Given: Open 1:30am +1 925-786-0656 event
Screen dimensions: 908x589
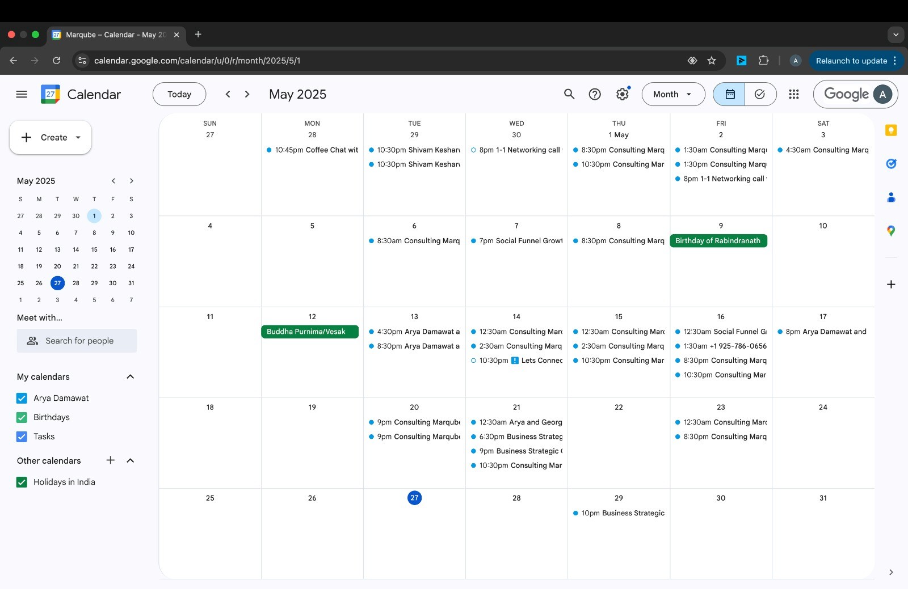Looking at the screenshot, I should coord(721,346).
